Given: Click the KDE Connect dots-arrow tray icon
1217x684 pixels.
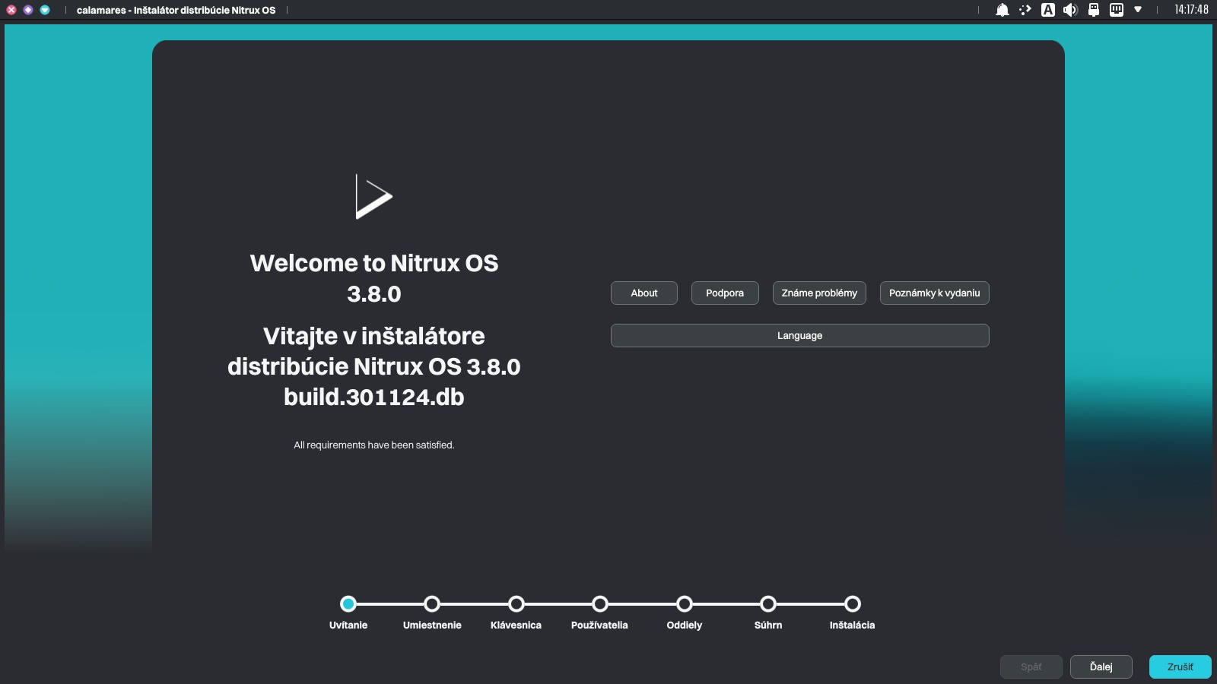Looking at the screenshot, I should tap(1025, 10).
